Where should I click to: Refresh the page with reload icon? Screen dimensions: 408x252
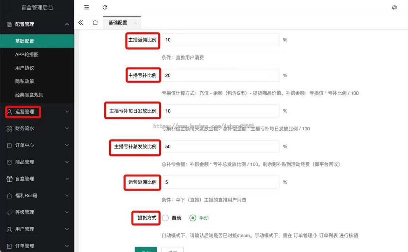[105, 7]
